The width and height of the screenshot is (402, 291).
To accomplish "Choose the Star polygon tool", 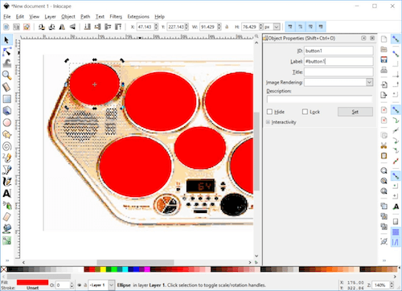I will (x=7, y=134).
